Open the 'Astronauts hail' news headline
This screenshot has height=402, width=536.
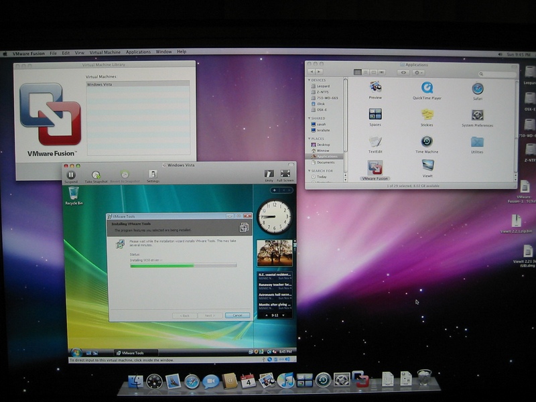(275, 296)
